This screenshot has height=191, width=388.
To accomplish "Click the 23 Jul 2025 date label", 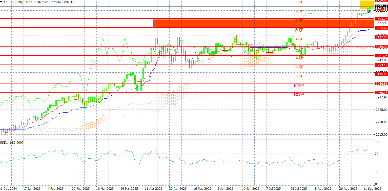I will 298,189.
